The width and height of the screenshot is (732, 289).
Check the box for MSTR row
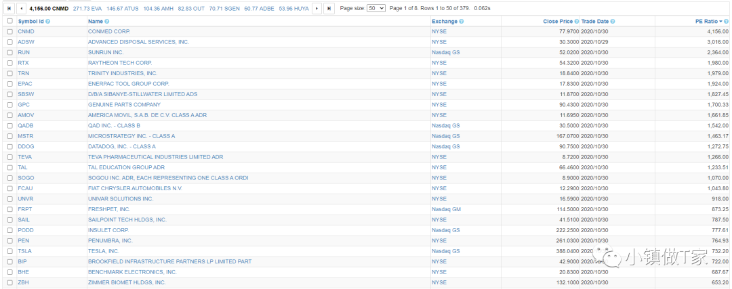(x=9, y=136)
